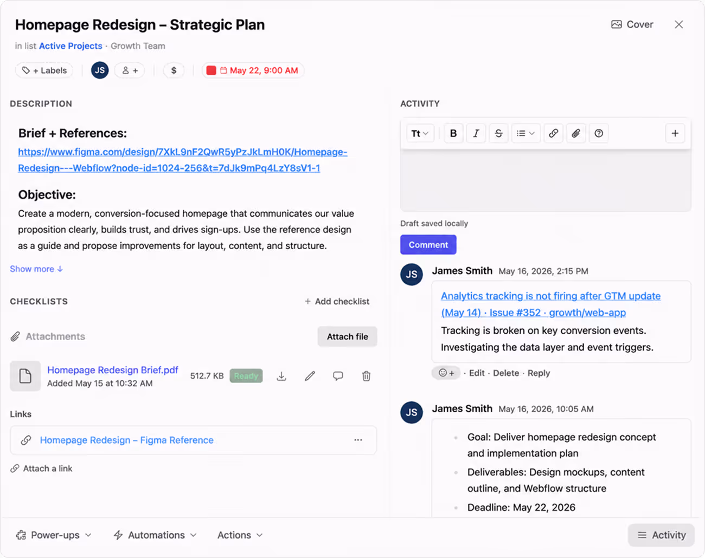This screenshot has width=705, height=558.
Task: Add a member with person plus button
Action: coord(130,70)
